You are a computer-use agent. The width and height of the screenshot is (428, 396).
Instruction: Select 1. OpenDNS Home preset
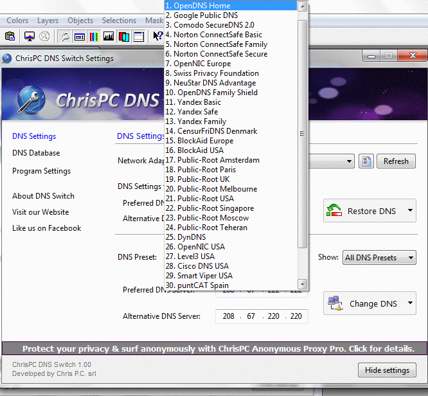(x=231, y=6)
